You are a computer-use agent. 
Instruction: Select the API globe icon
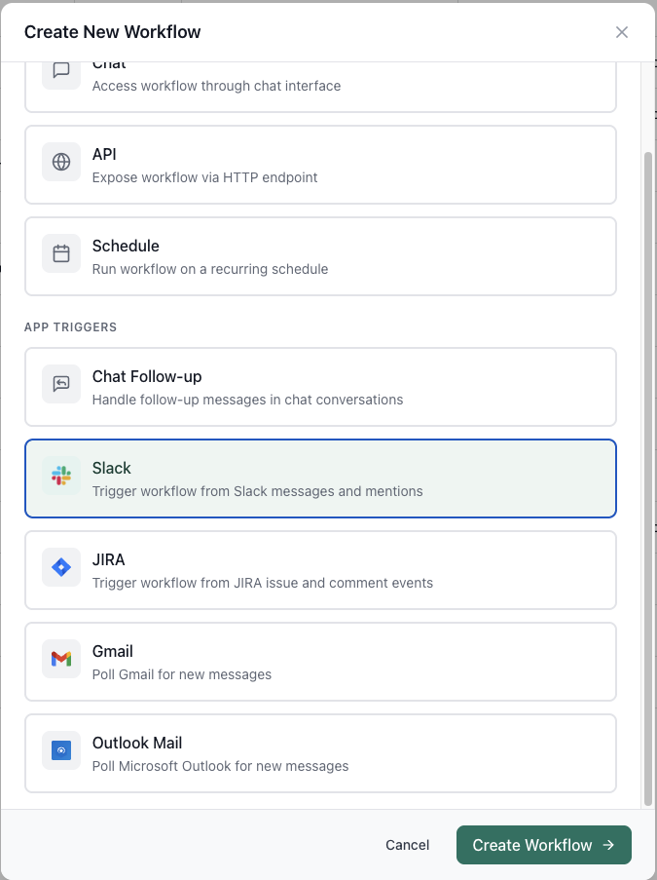pyautogui.click(x=60, y=162)
